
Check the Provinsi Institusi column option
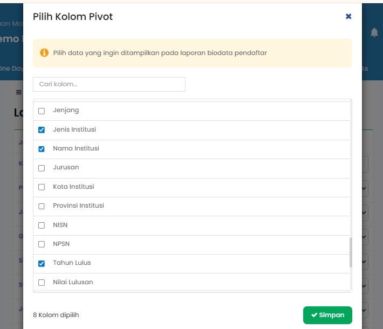coord(42,206)
